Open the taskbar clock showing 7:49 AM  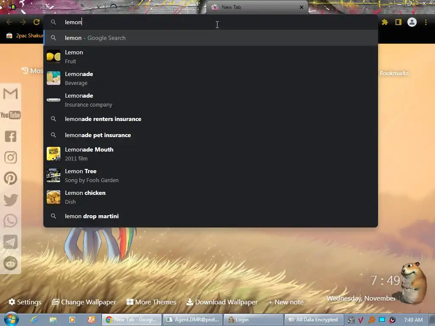pyautogui.click(x=413, y=320)
